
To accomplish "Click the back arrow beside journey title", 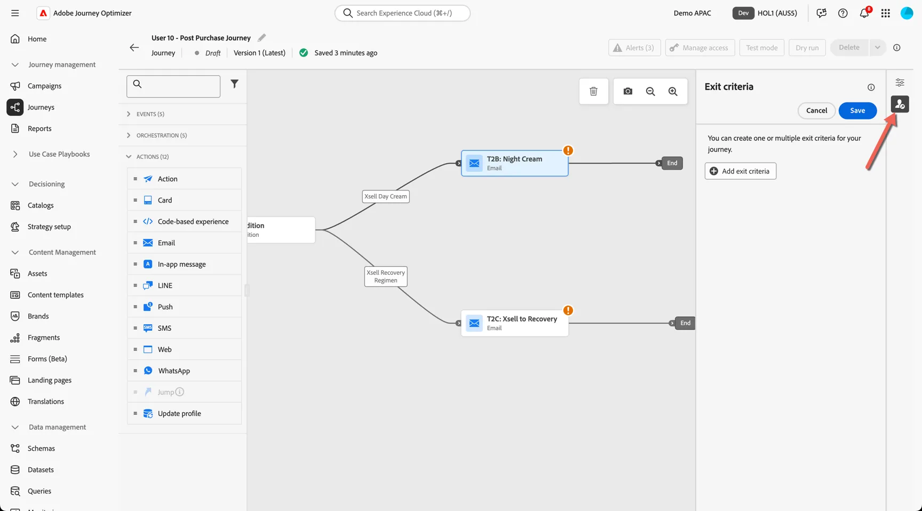I will (x=134, y=47).
